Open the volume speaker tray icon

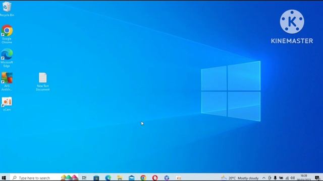pyautogui.click(x=293, y=178)
